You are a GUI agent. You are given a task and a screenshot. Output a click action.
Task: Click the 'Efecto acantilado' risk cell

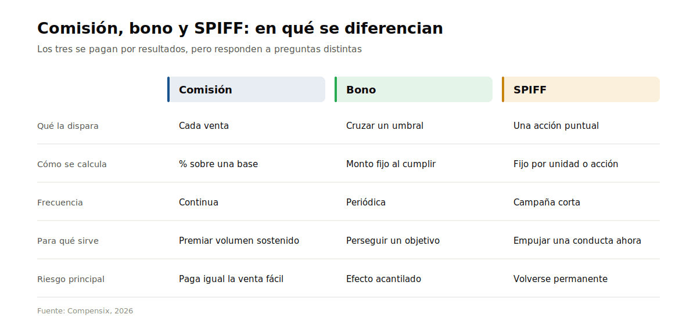[383, 279]
